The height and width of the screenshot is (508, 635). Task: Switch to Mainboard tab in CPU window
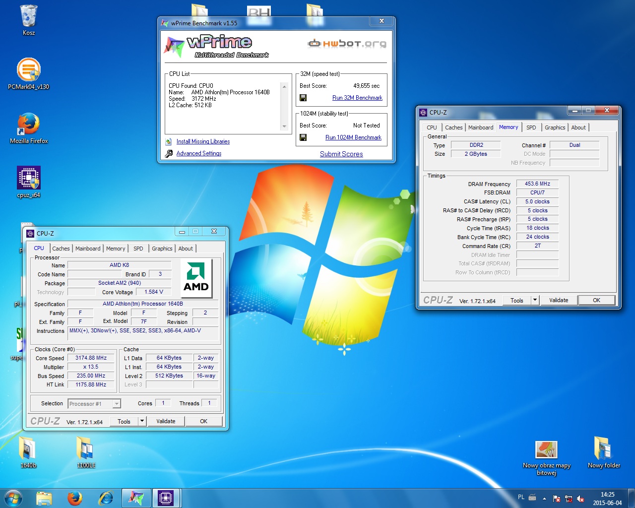[88, 249]
